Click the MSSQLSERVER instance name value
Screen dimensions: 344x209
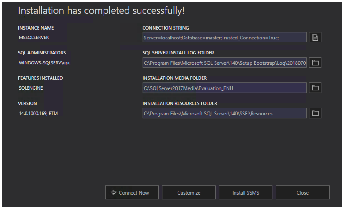click(34, 38)
